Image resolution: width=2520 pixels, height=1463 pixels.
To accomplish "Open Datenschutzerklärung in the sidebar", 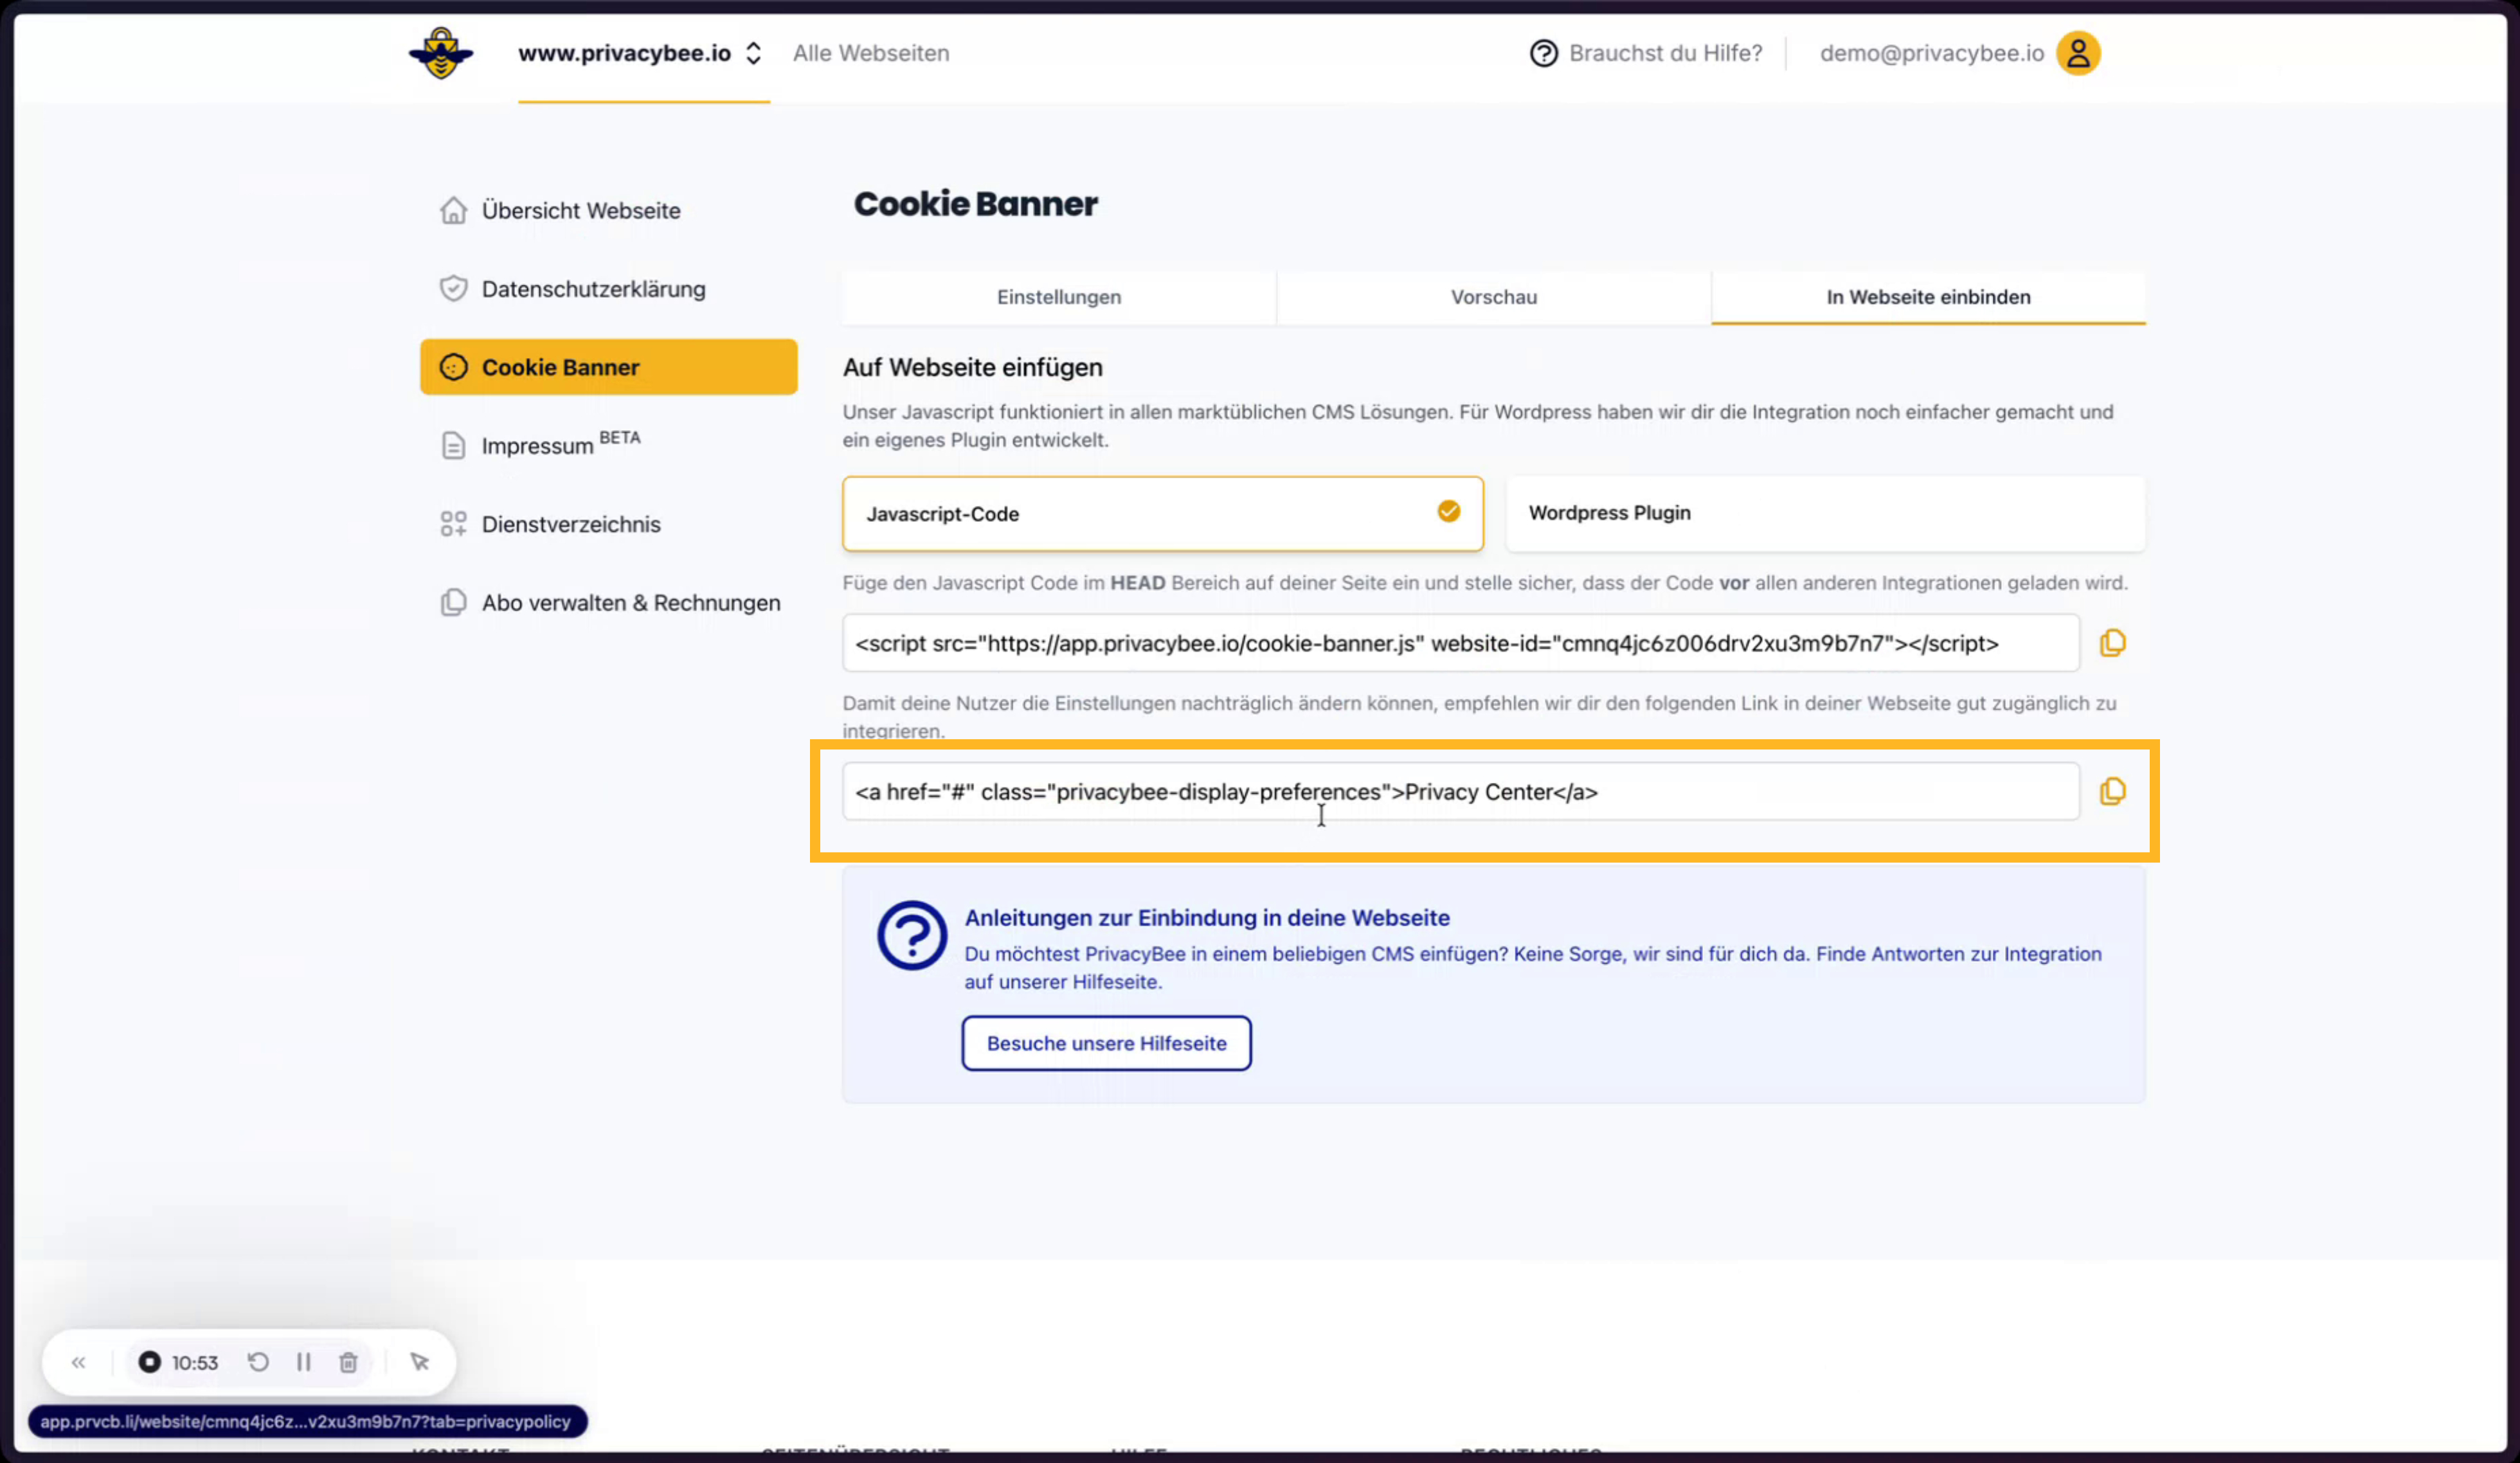I will pyautogui.click(x=593, y=289).
